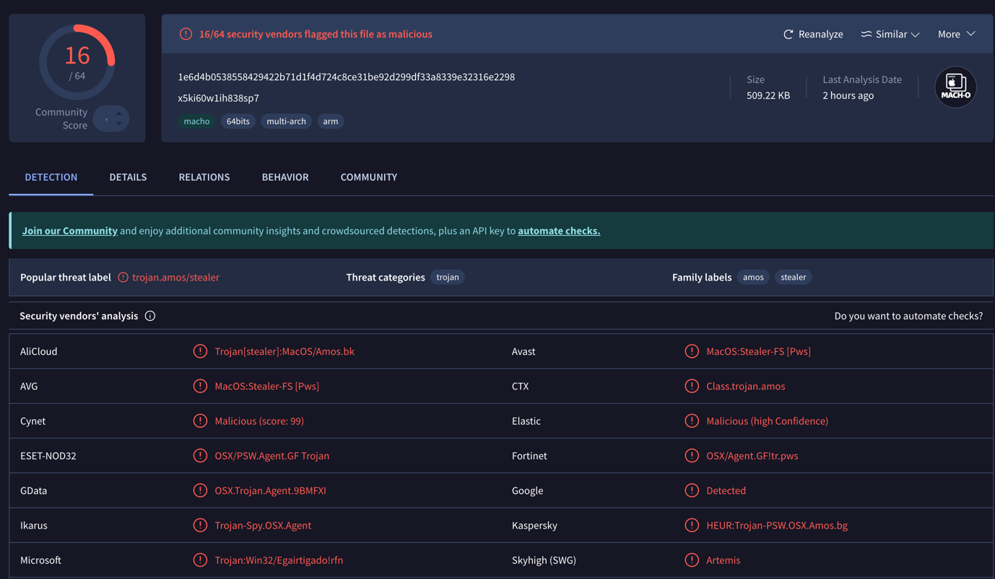Expand the More menu chevron

970,34
